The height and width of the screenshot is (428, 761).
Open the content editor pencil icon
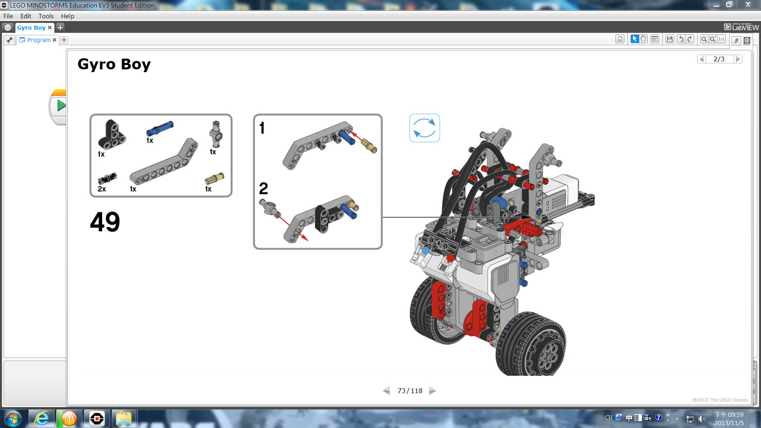pos(736,40)
